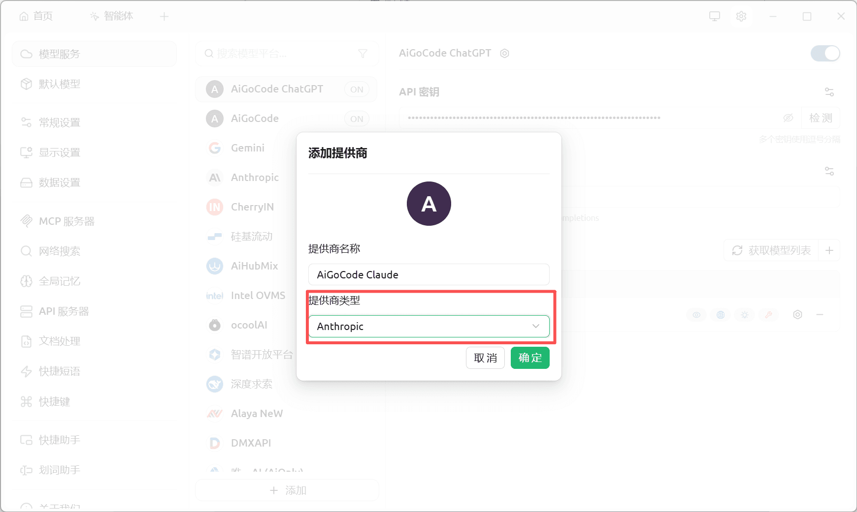
Task: Click the AiHubMix logo in provider list
Action: [215, 266]
